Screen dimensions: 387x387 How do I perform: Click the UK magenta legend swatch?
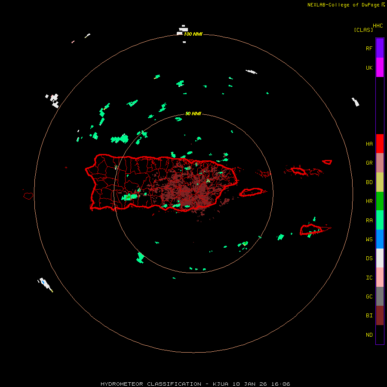pyautogui.click(x=380, y=67)
